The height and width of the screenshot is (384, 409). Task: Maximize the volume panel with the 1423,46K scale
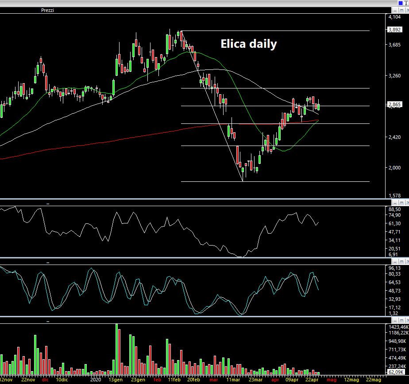click(x=401, y=320)
